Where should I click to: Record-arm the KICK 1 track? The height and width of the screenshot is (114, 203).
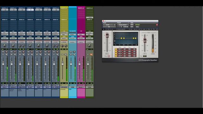(6, 52)
